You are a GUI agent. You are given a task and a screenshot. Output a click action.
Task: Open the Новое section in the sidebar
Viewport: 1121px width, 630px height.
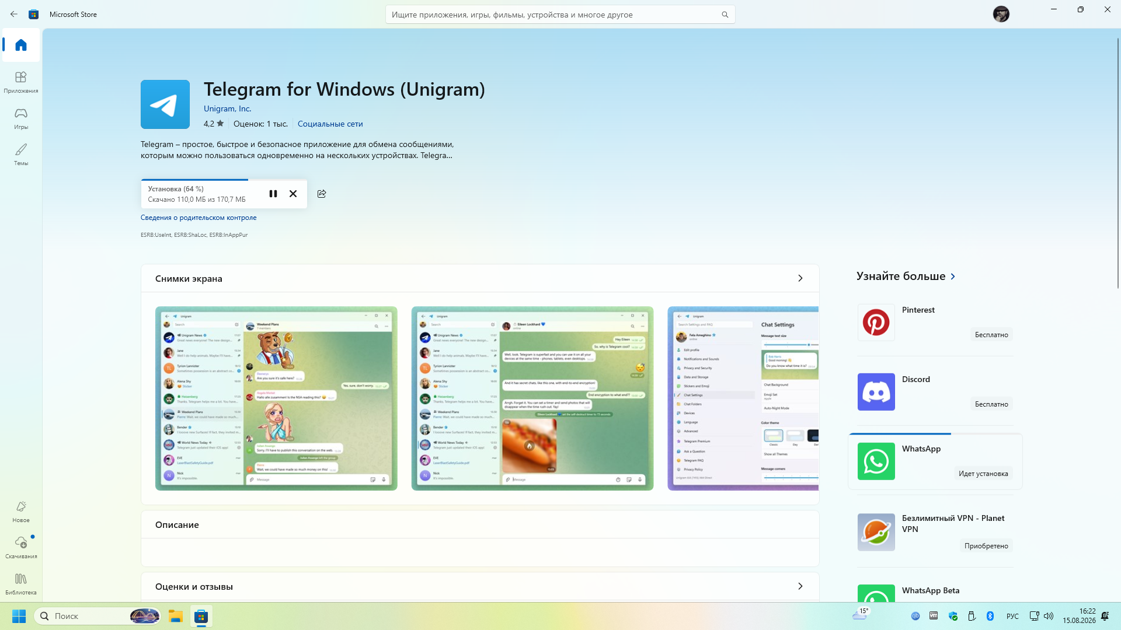(x=21, y=512)
